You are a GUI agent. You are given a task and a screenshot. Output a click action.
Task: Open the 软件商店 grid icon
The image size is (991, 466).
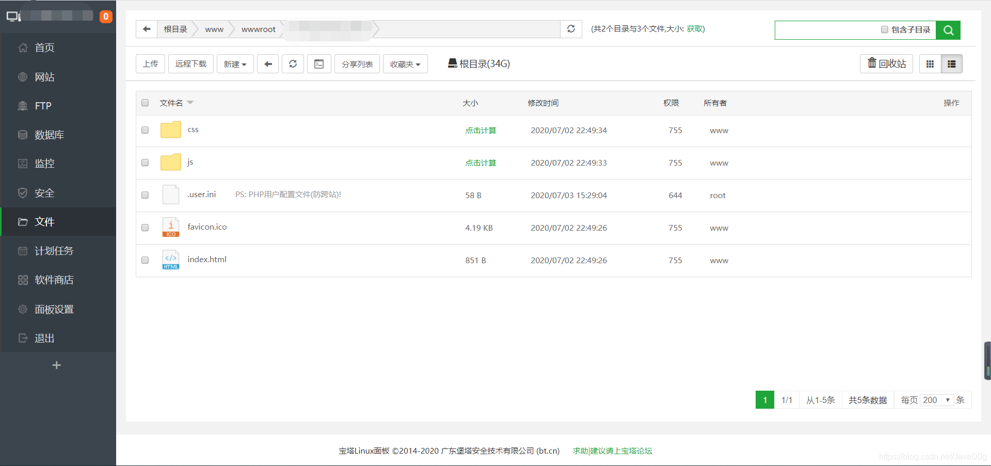click(23, 280)
